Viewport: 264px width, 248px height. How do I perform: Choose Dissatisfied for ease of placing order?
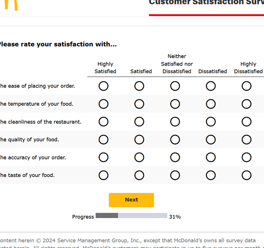(x=211, y=86)
